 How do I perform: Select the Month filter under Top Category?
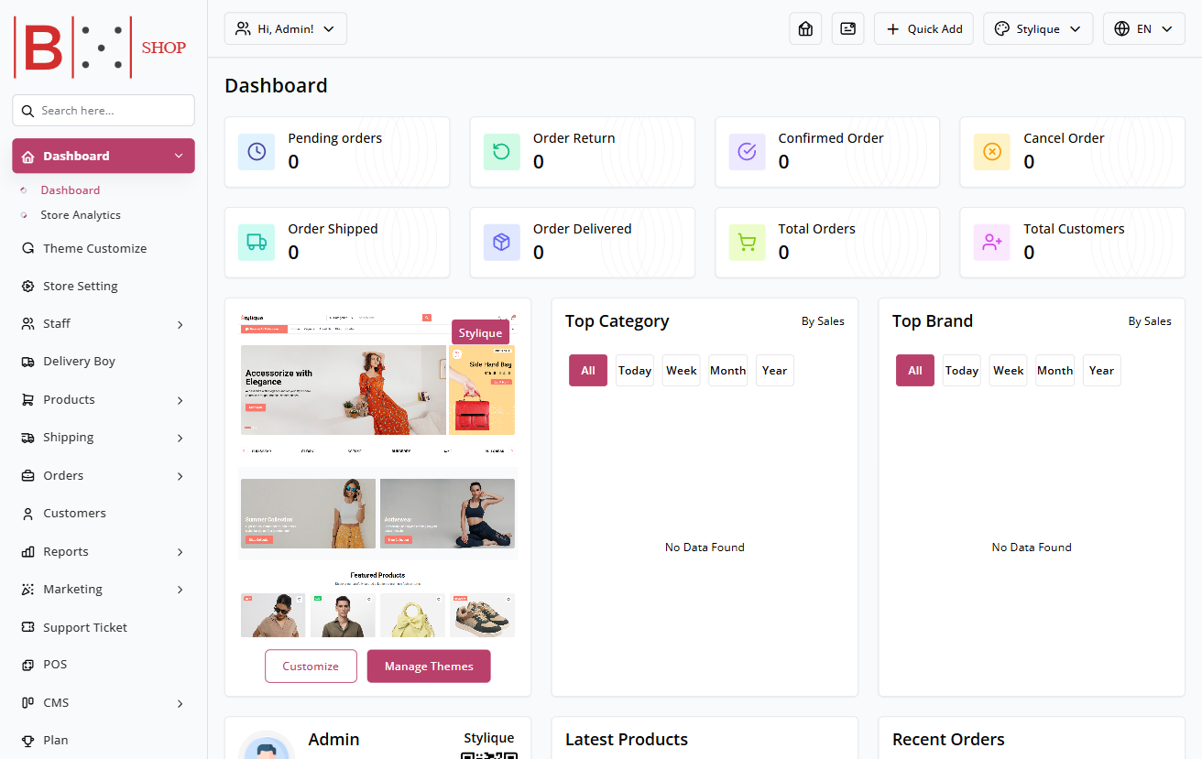[x=727, y=370]
